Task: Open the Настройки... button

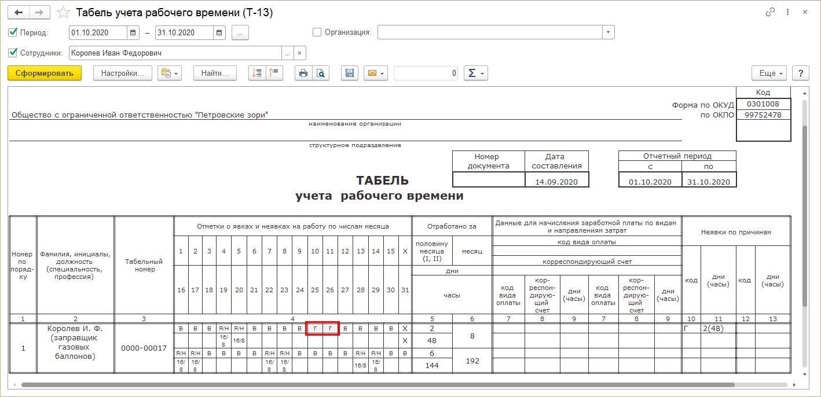Action: coord(122,73)
